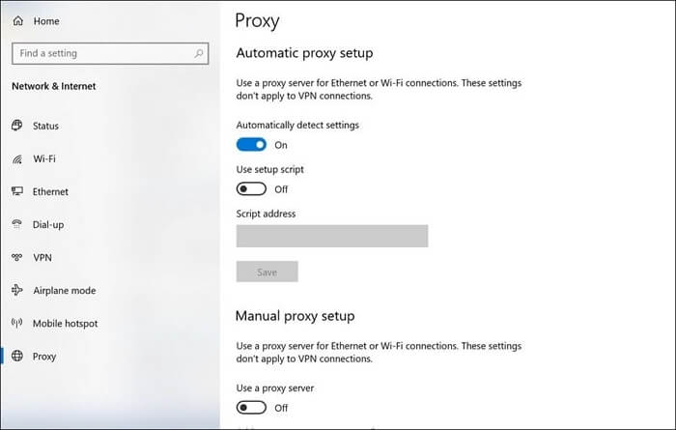Viewport: 676px width, 430px height.
Task: Turn off Automatically detect settings
Action: pos(251,145)
